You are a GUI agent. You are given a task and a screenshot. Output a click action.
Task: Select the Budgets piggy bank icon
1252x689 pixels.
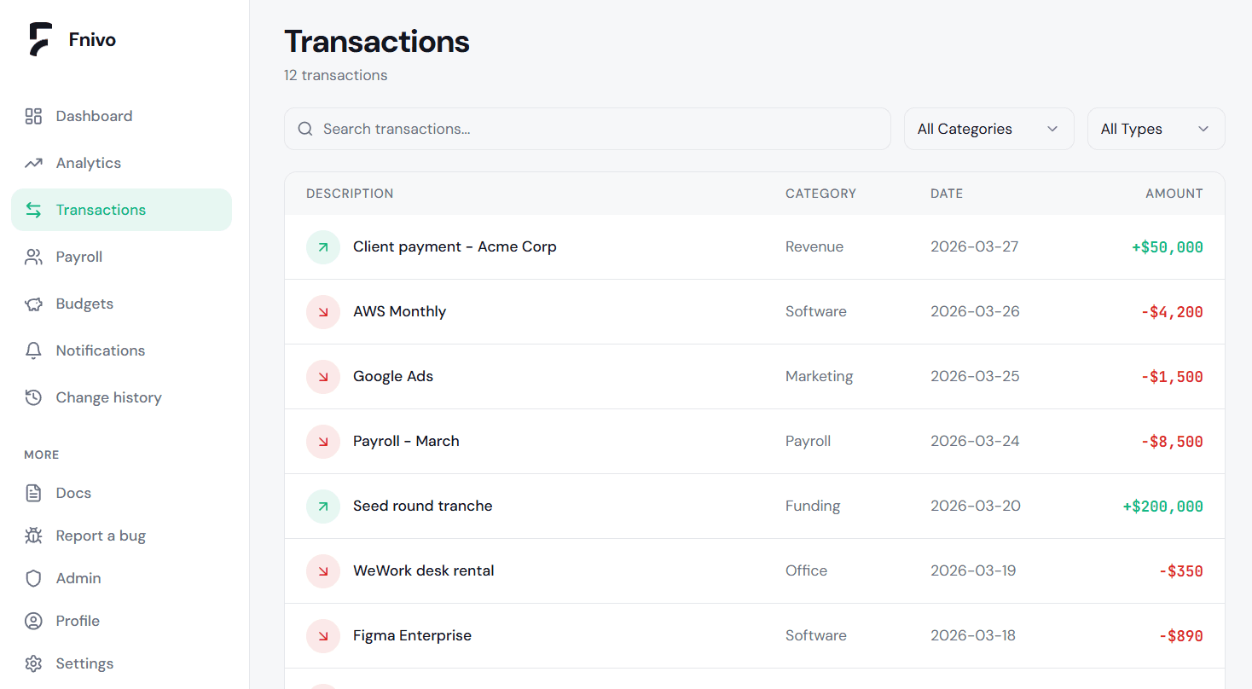click(33, 303)
